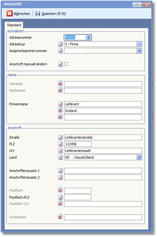The height and width of the screenshot is (237, 157).
Task: Click the red X Abbrechen icon
Action: coord(10,13)
